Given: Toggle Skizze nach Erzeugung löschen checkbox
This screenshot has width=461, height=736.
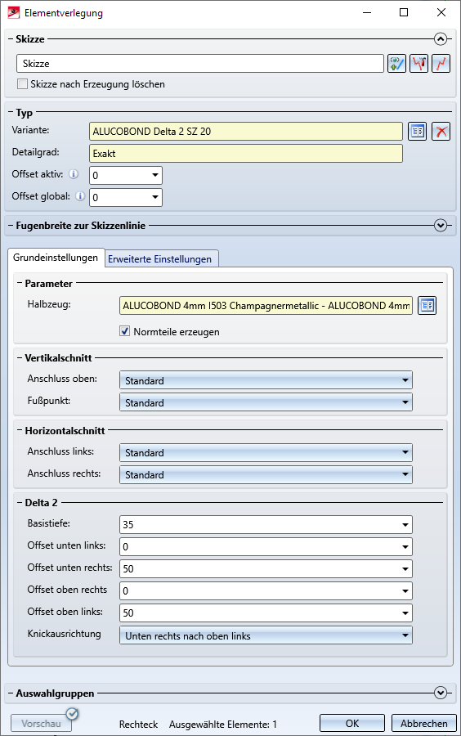Looking at the screenshot, I should (x=22, y=84).
